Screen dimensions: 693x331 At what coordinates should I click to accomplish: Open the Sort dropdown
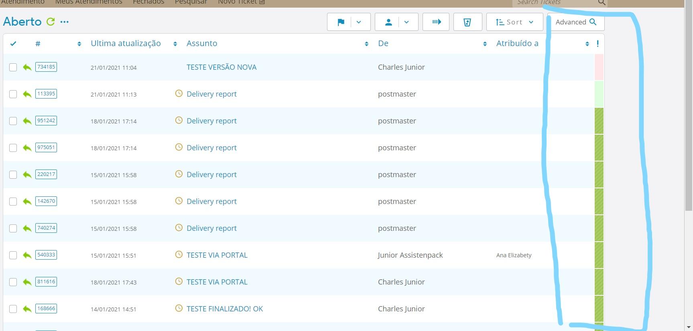tap(514, 22)
